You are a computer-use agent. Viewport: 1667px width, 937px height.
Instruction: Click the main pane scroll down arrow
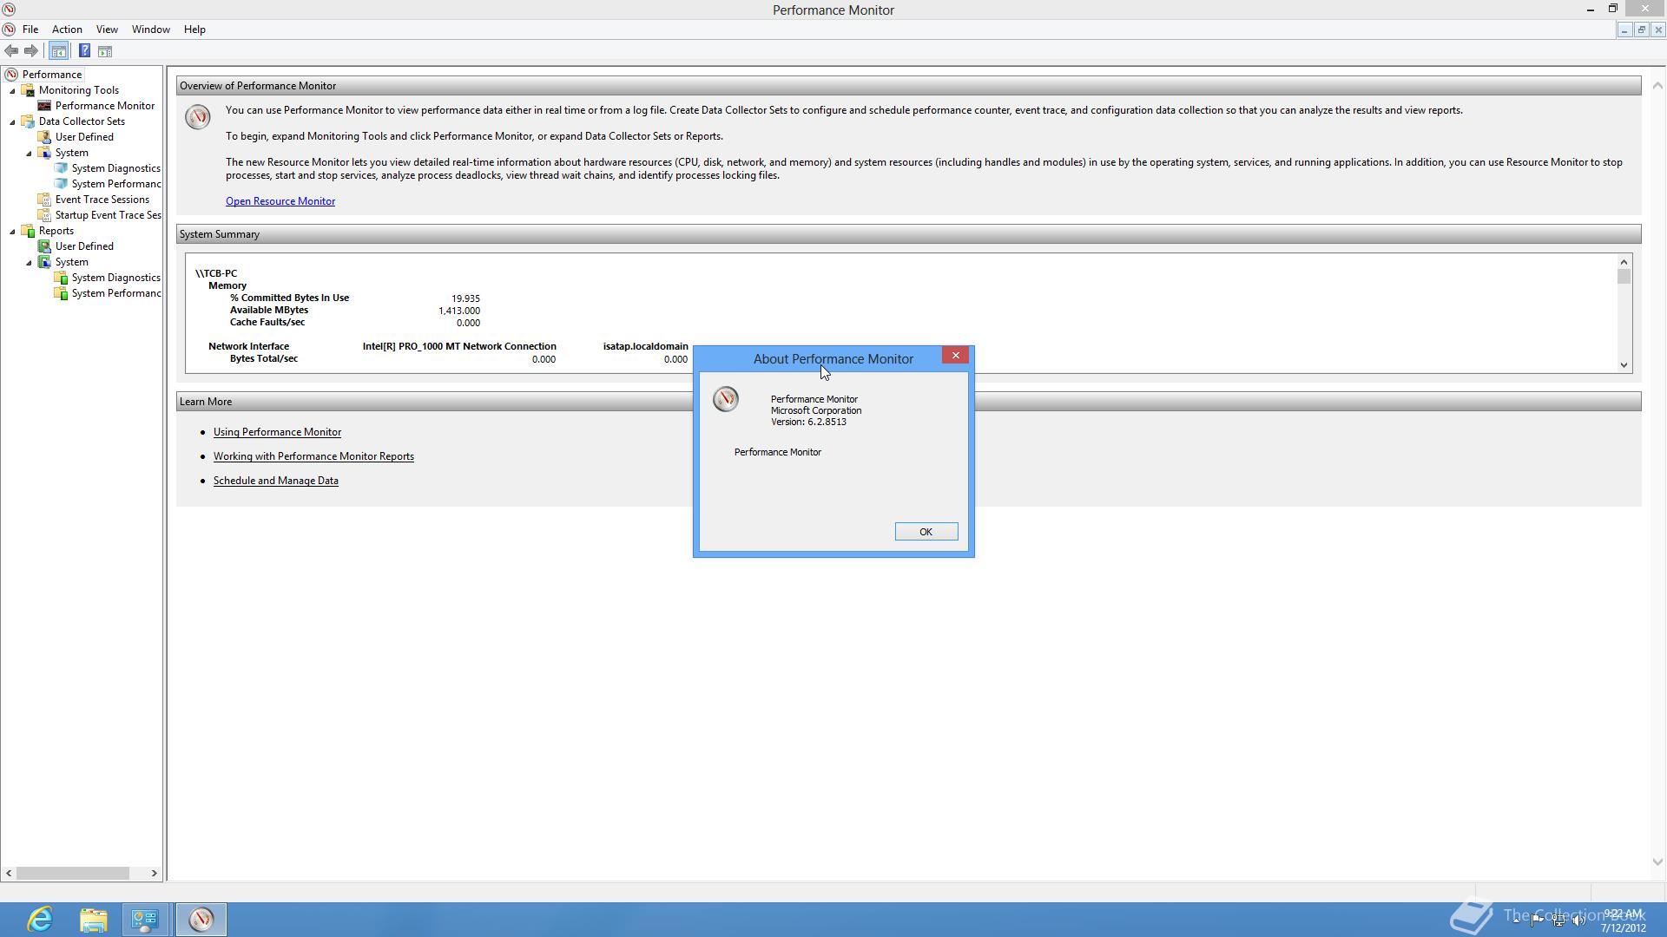coord(1657,862)
